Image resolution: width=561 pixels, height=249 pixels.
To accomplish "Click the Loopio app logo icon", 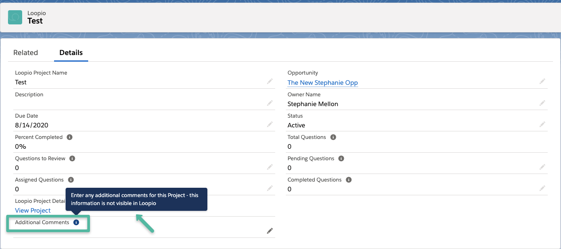I will pyautogui.click(x=16, y=17).
